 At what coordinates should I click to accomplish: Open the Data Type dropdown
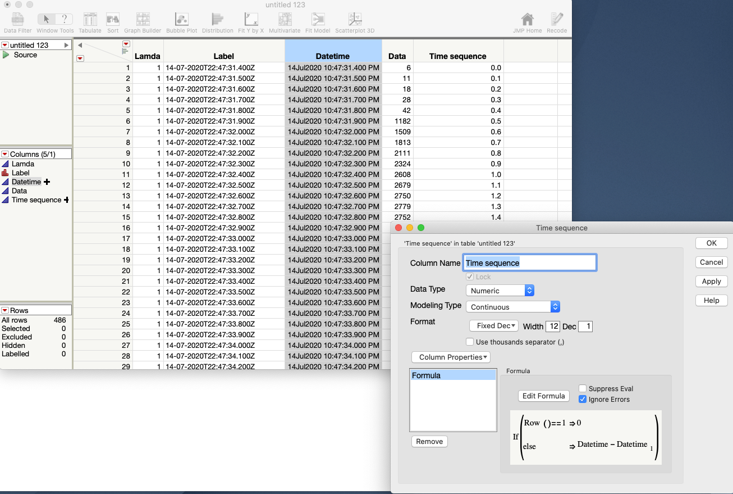[500, 290]
